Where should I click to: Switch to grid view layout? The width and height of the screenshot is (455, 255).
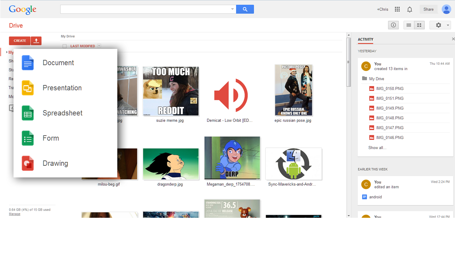pos(419,25)
